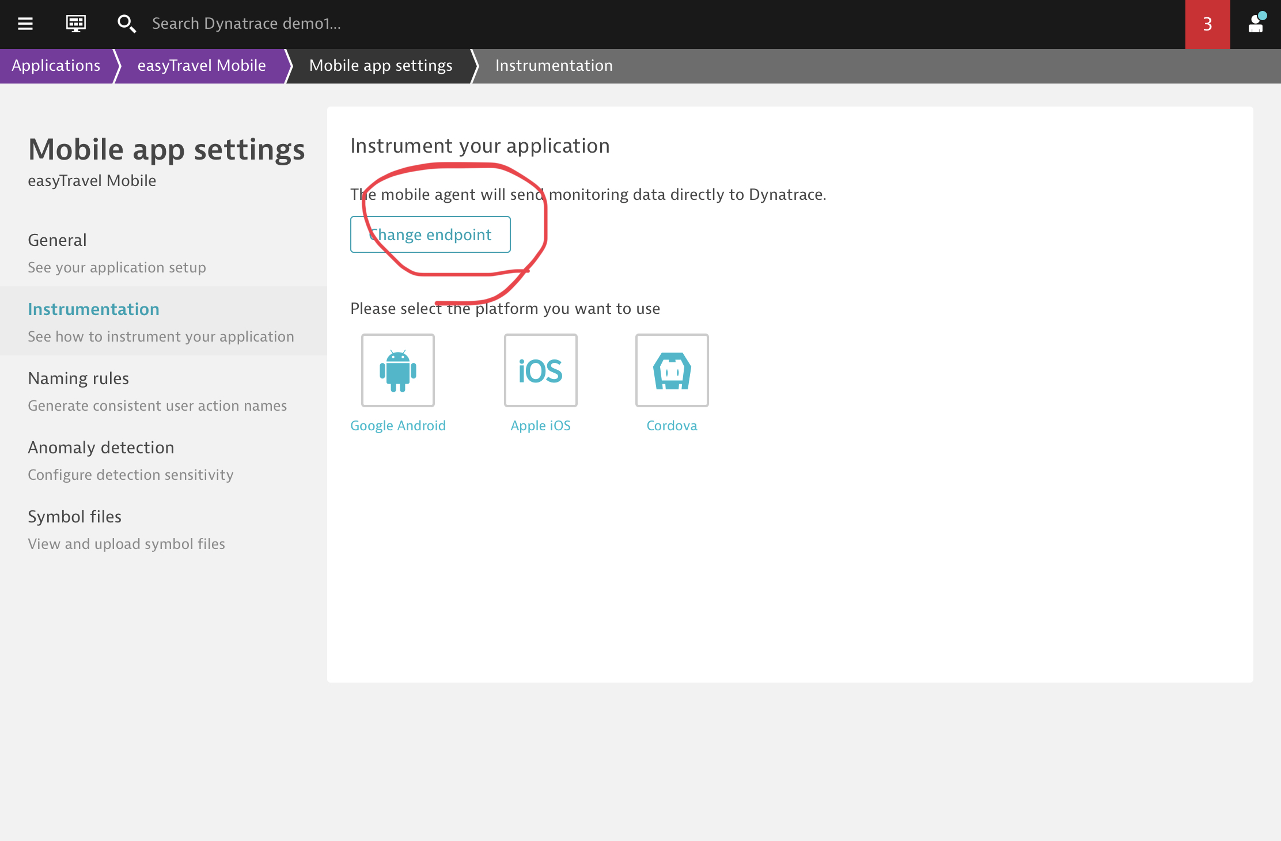The width and height of the screenshot is (1281, 841).
Task: Click the Cordova text link
Action: [672, 426]
